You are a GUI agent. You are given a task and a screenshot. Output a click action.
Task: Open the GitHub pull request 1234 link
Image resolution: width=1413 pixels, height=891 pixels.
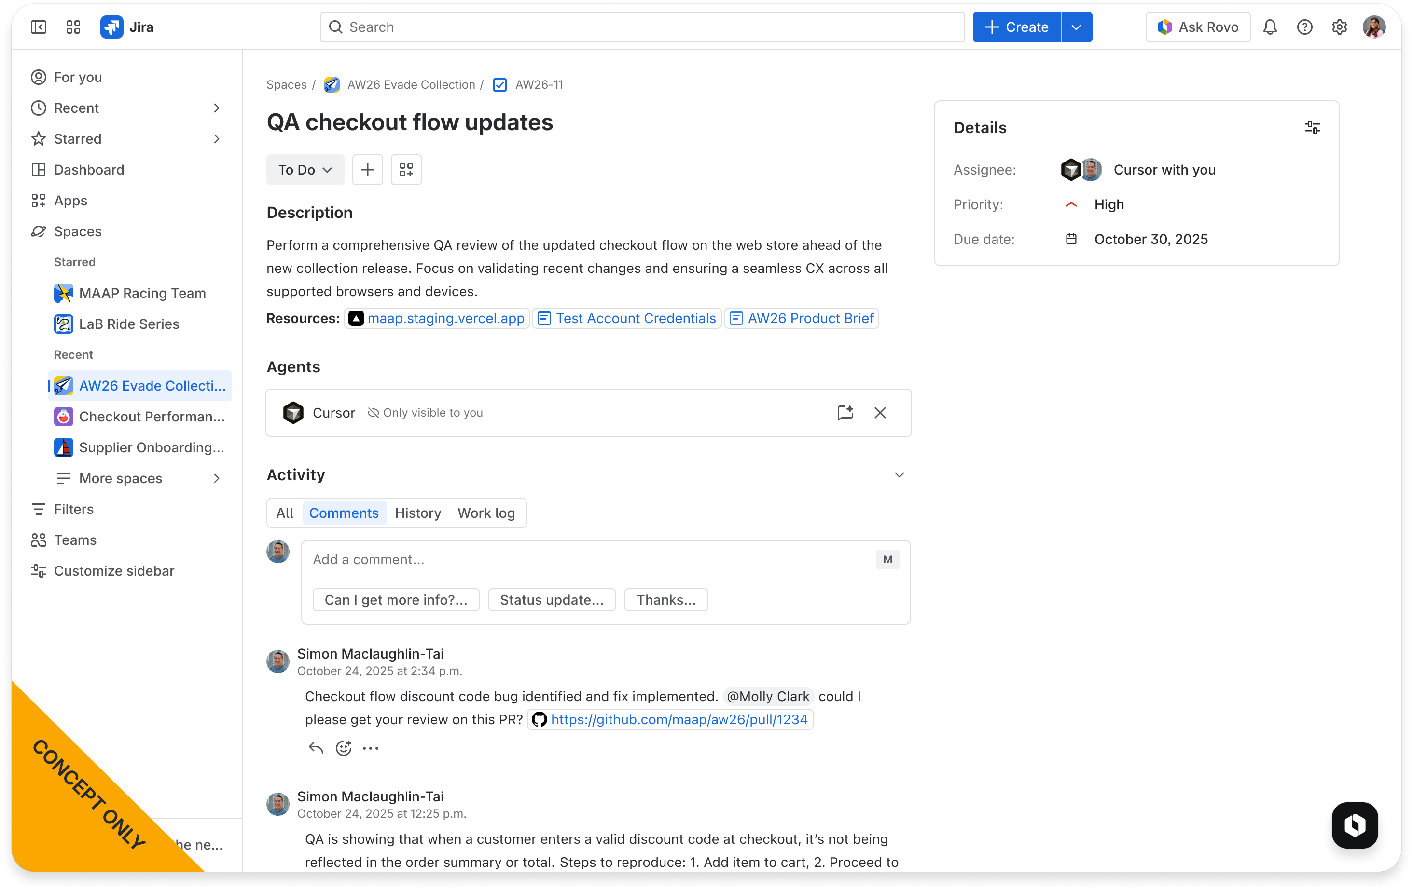coord(670,720)
